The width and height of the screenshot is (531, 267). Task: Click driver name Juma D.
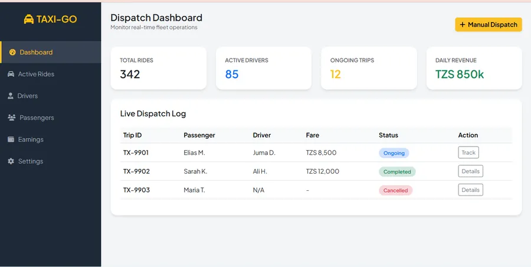click(x=264, y=152)
